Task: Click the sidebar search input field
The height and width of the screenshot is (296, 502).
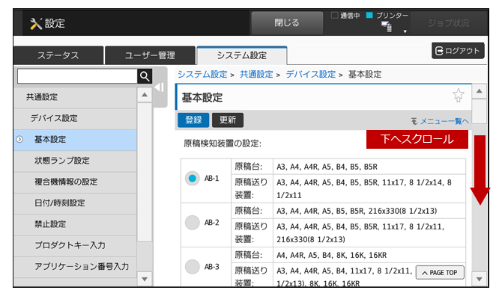Action: tap(77, 76)
